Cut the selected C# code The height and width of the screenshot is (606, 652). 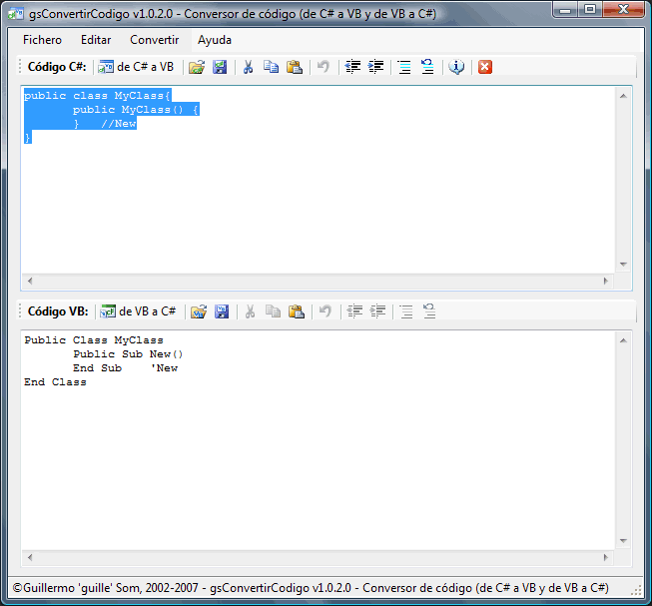tap(248, 67)
